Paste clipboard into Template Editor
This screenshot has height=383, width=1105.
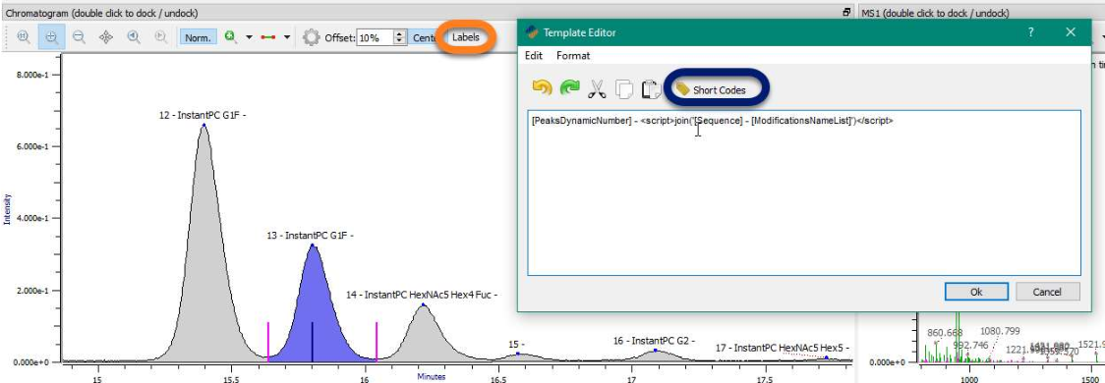[x=651, y=88]
